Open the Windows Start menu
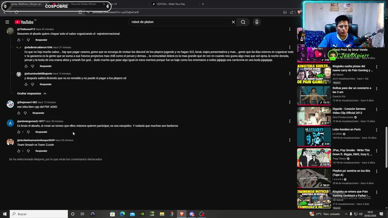 (x=5, y=214)
